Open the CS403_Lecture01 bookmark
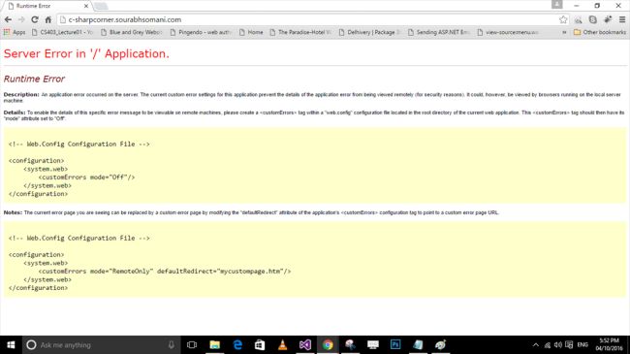 click(62, 32)
